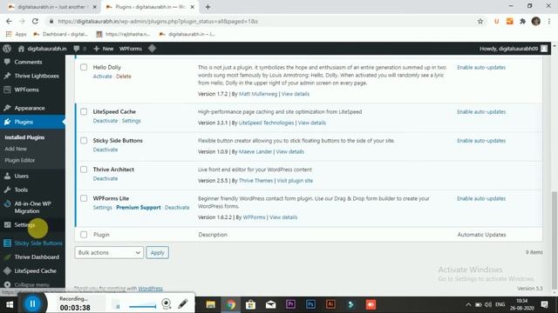Select the Hello Dolly plugin checkbox

(84, 67)
